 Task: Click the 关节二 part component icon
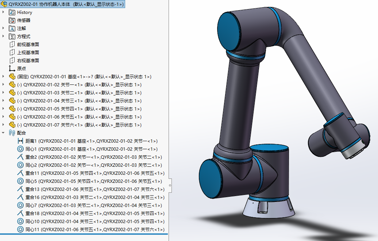tap(12, 93)
